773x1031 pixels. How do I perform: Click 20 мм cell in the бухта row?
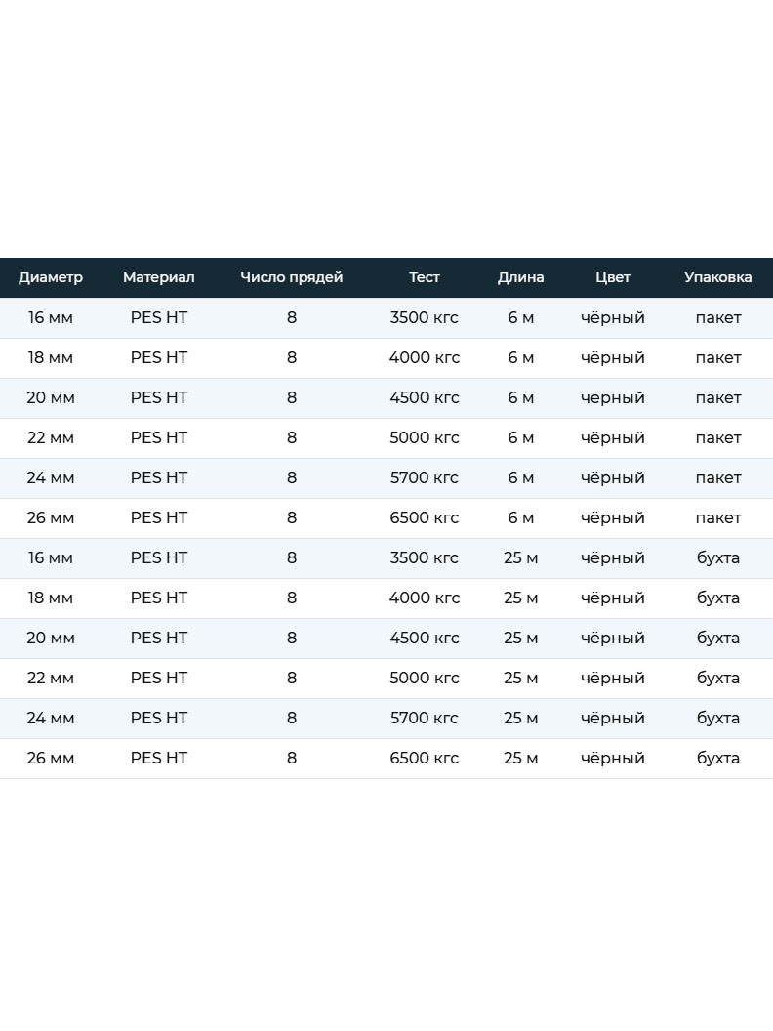coord(51,639)
